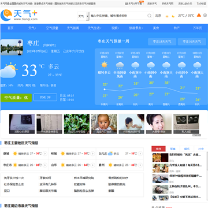Image resolution: width=208 pixels, height=208 pixels.
Task: Open 万年历 in navigation bar
Action: point(198,28)
